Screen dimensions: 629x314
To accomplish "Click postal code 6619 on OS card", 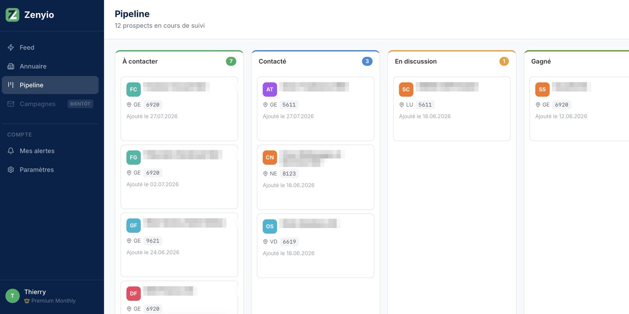I will (289, 242).
